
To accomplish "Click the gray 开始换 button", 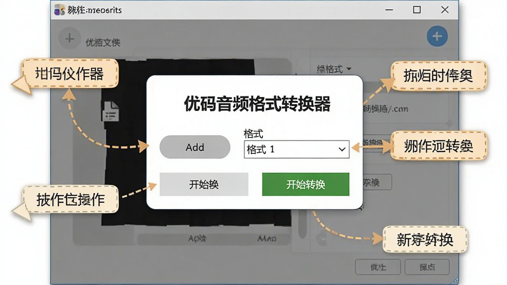I will pyautogui.click(x=203, y=184).
